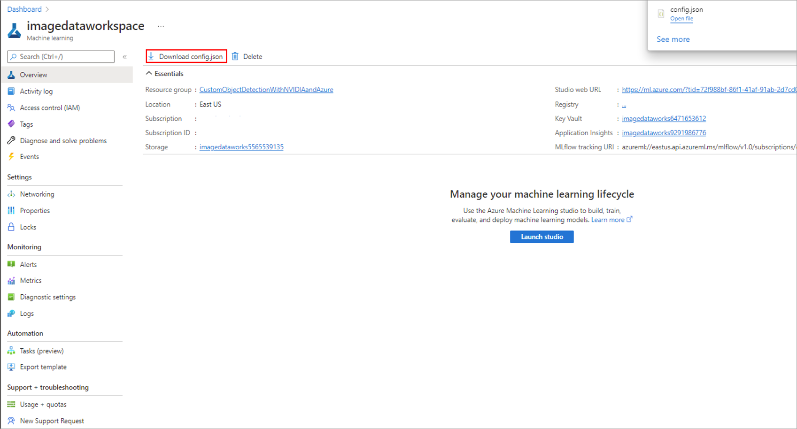Open Logs under Monitoring
The width and height of the screenshot is (797, 429).
tap(27, 313)
